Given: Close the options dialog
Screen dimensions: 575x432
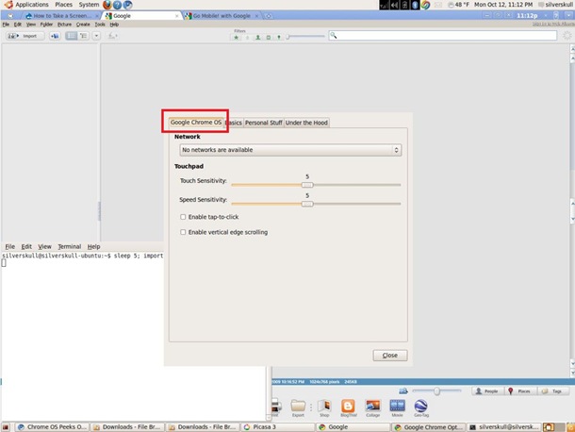Looking at the screenshot, I should (390, 356).
